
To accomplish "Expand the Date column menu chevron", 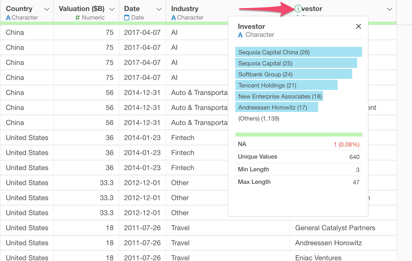I will (159, 9).
